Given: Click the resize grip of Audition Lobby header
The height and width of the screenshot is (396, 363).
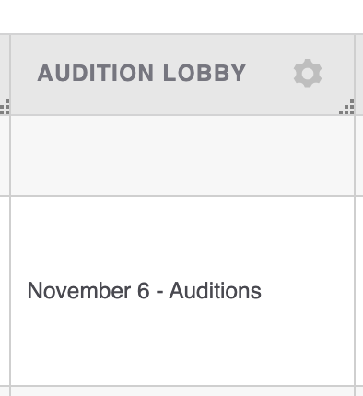Looking at the screenshot, I should [x=346, y=107].
